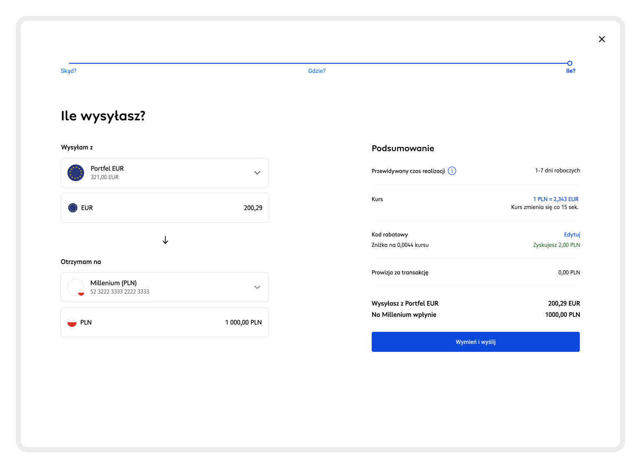Screen dimensions: 641x468
Task: Click the progress bar end marker circle
Action: click(x=569, y=63)
